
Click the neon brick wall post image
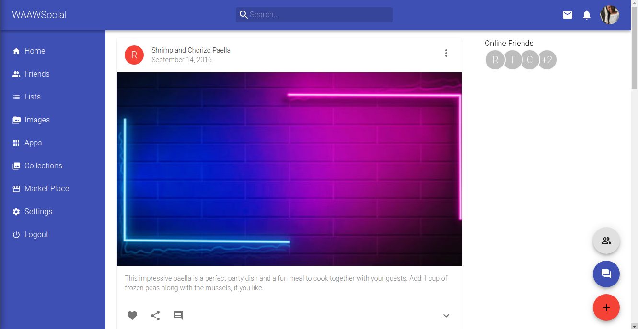point(289,169)
